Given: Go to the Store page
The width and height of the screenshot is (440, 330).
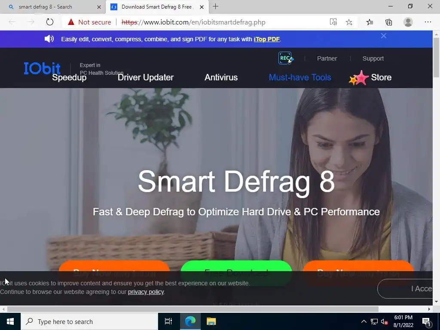Looking at the screenshot, I should click(x=381, y=77).
